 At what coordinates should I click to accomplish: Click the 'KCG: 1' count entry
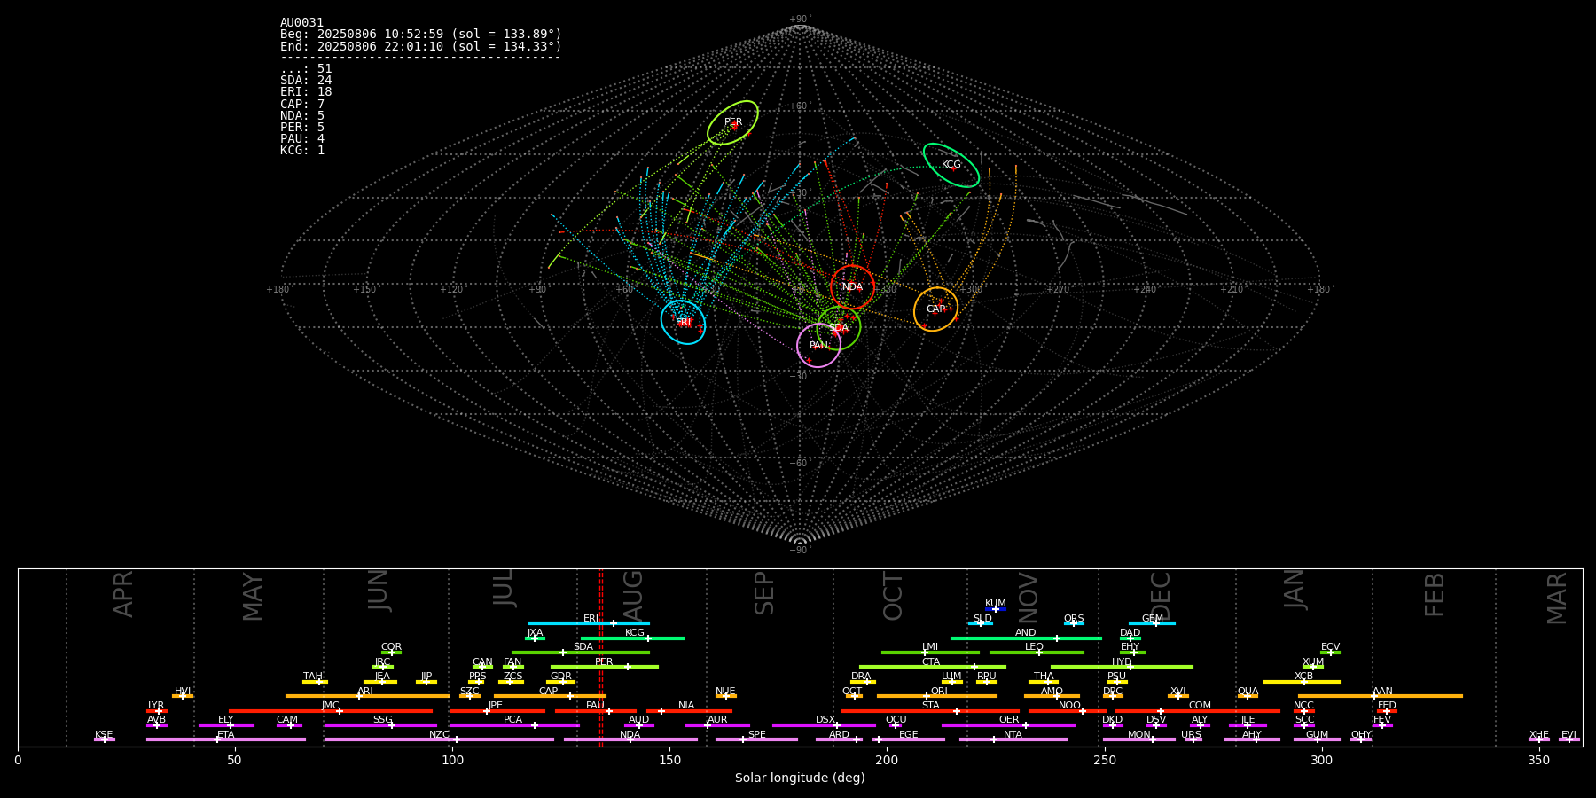302,151
